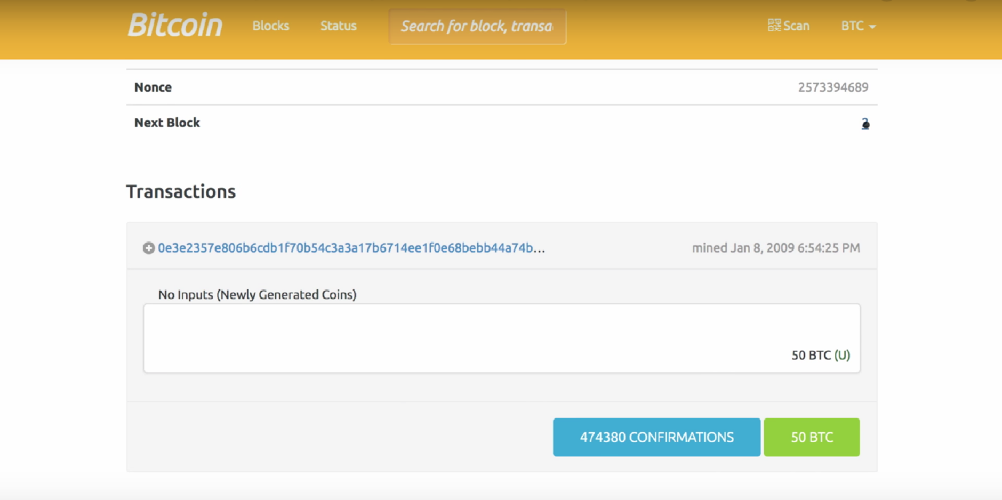Click the No Inputs (Newly Generated Coins) label
Viewport: 1002px width, 500px height.
coord(257,295)
